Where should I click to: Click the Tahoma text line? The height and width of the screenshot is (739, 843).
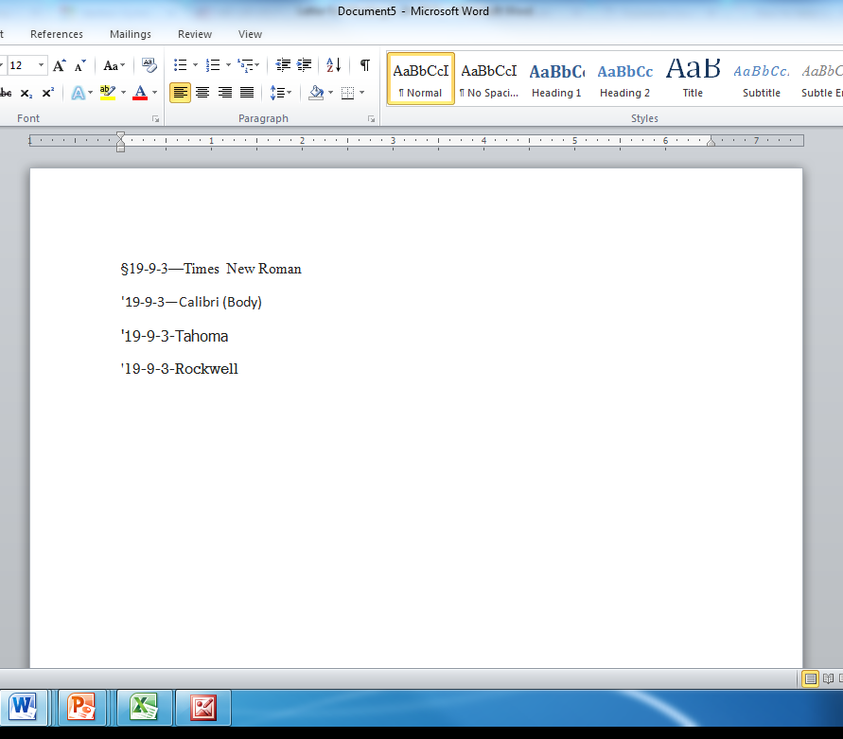click(x=174, y=336)
